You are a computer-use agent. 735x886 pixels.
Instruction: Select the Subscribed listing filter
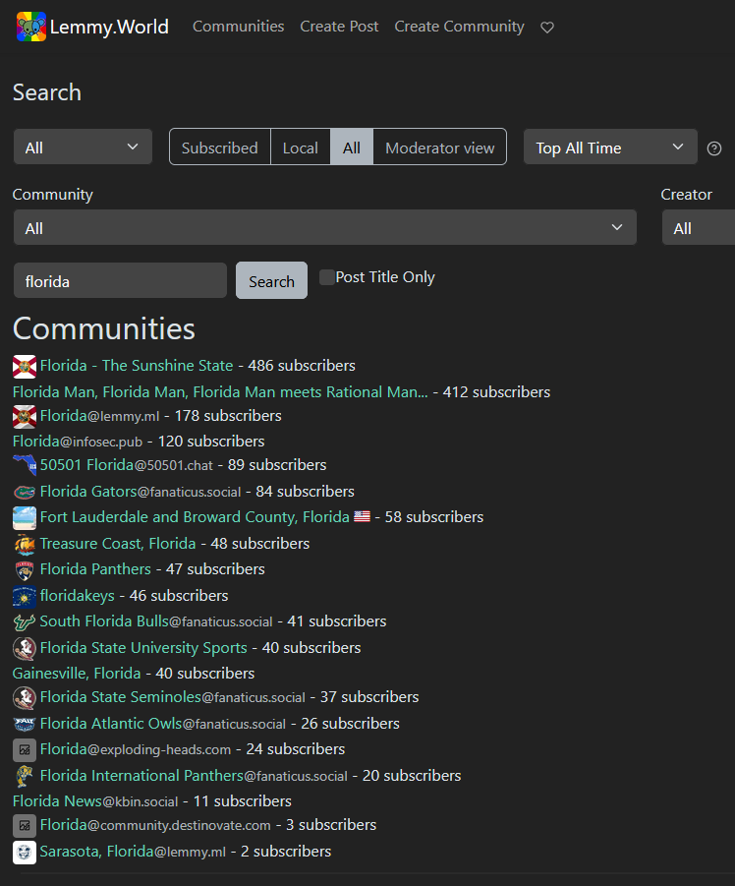[x=219, y=148]
